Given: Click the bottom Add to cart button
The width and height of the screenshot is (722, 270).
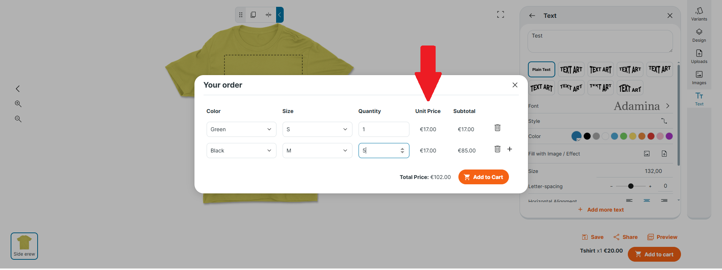Looking at the screenshot, I should pyautogui.click(x=654, y=254).
